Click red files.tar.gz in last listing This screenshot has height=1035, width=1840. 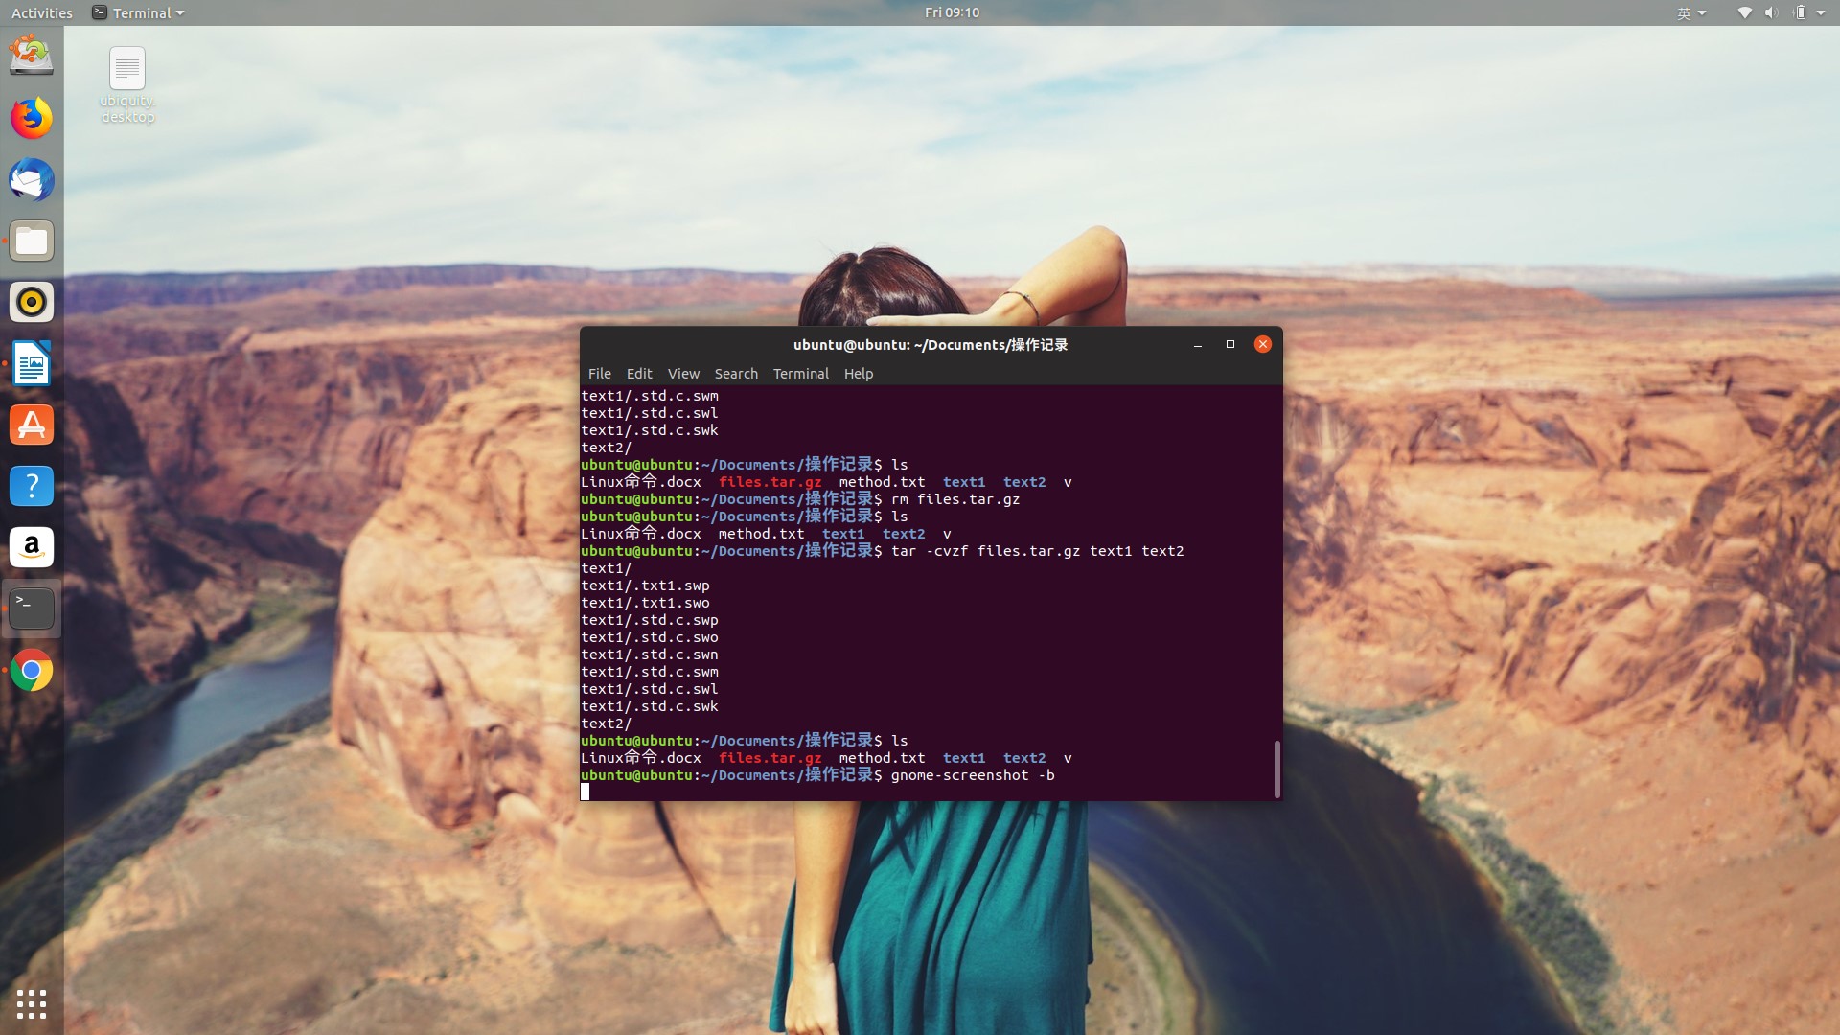[770, 758]
